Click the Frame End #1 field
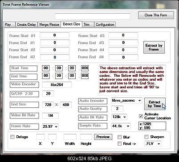 click(54, 43)
